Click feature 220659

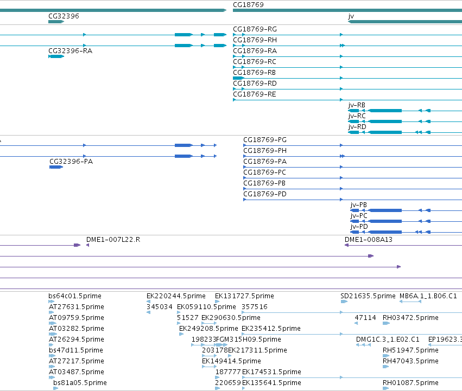pos(228,383)
